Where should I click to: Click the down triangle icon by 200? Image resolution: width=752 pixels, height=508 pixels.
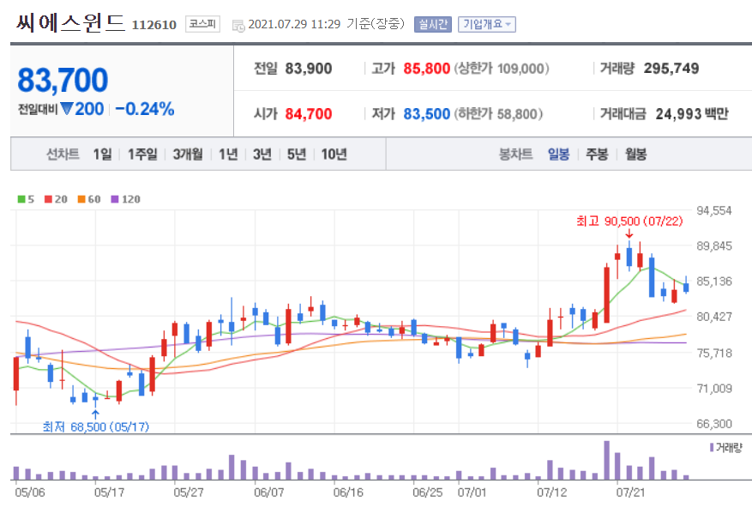pyautogui.click(x=67, y=109)
